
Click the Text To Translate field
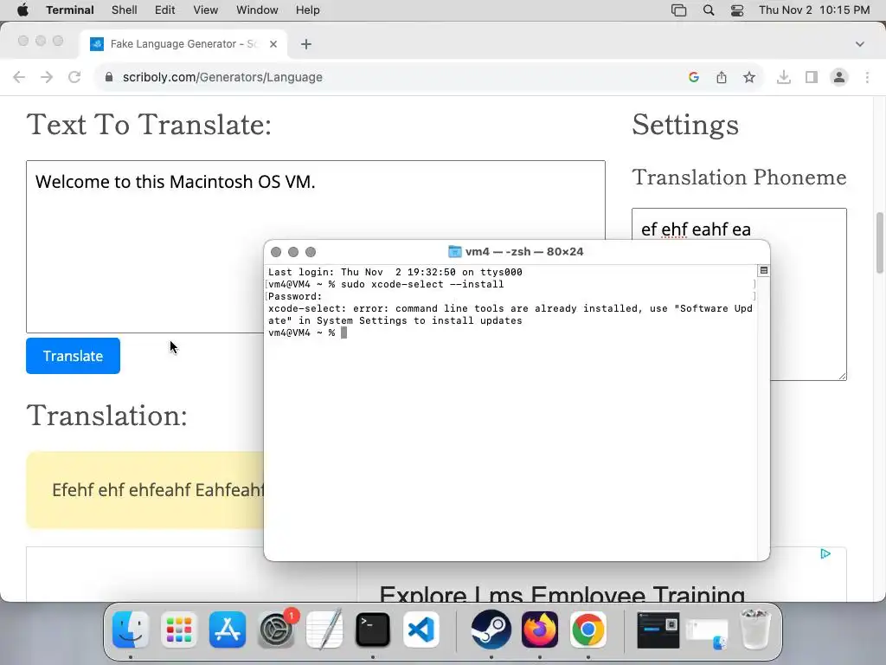(x=315, y=247)
